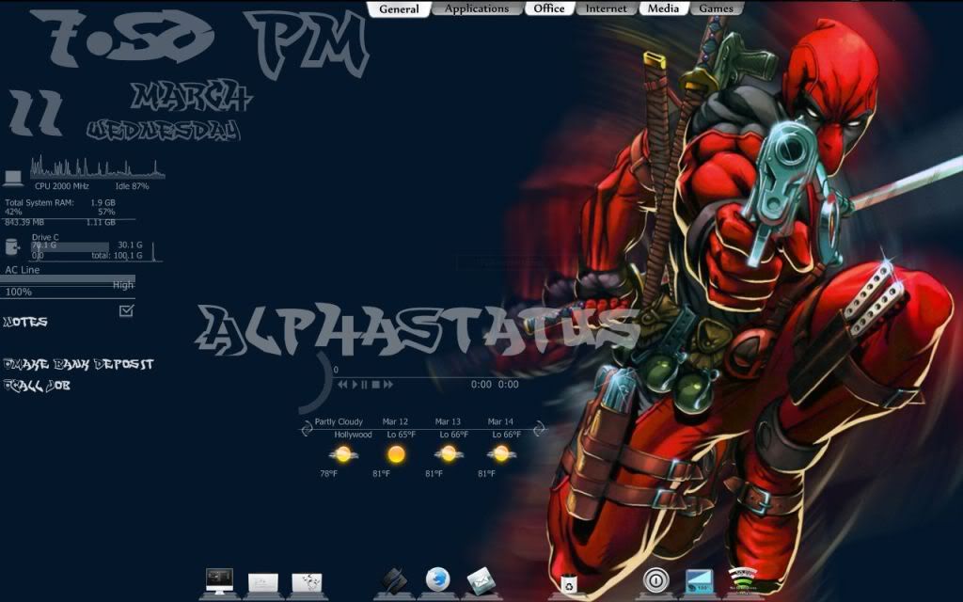Stop playback in the media player widget
Viewport: 963px width, 602px height.
(x=375, y=385)
